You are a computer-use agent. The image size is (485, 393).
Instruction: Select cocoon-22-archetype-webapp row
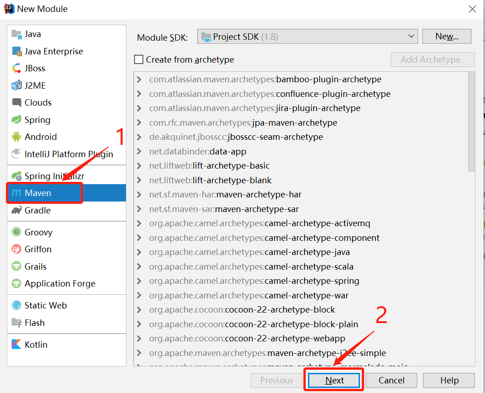tap(301, 339)
